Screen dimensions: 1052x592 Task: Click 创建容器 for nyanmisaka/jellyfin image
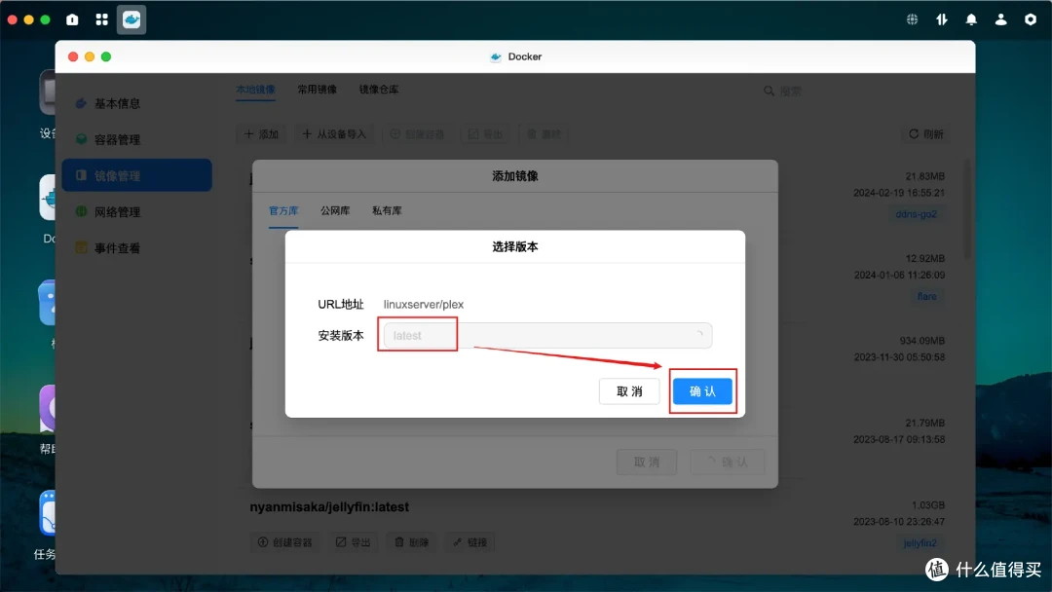point(285,542)
